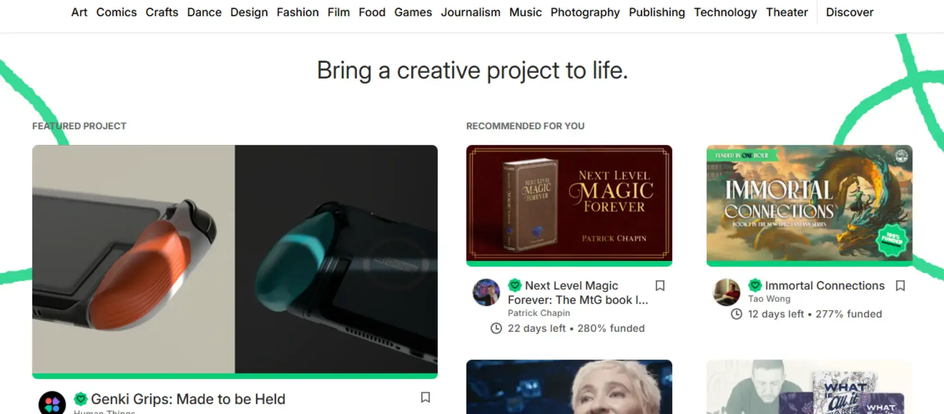Open the Publishing category
The width and height of the screenshot is (944, 414).
(657, 12)
